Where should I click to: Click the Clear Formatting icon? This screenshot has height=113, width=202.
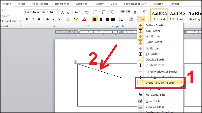point(87,12)
